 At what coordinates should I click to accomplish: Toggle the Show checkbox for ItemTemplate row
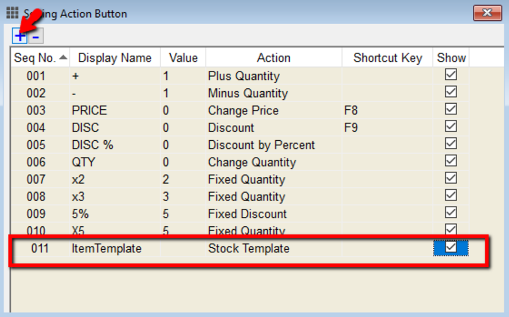[x=450, y=247]
